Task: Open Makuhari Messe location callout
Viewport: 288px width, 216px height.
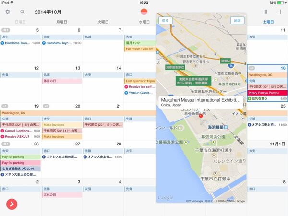Action: coord(201,102)
